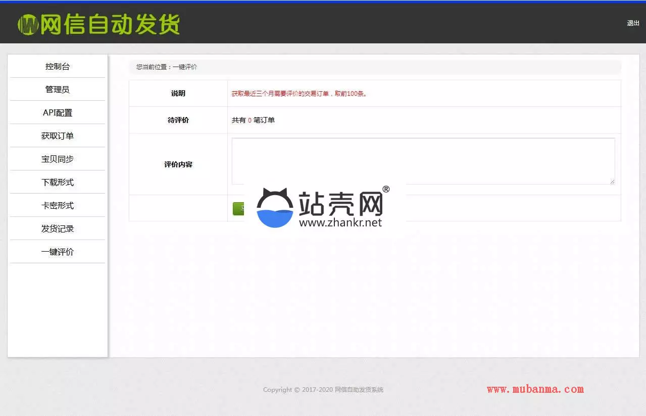This screenshot has width=646, height=416.
Task: Click the www.mubanma.com footer text
Action: pyautogui.click(x=535, y=389)
